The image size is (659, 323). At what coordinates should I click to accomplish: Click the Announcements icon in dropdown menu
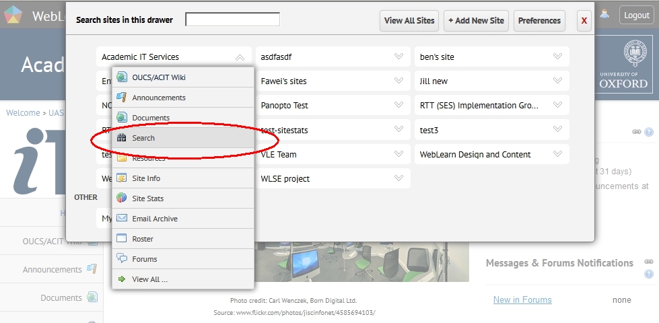click(x=122, y=98)
